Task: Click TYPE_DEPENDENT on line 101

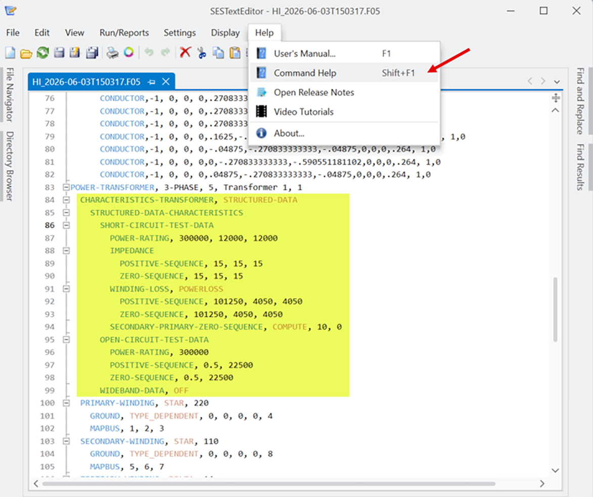Action: click(x=164, y=416)
